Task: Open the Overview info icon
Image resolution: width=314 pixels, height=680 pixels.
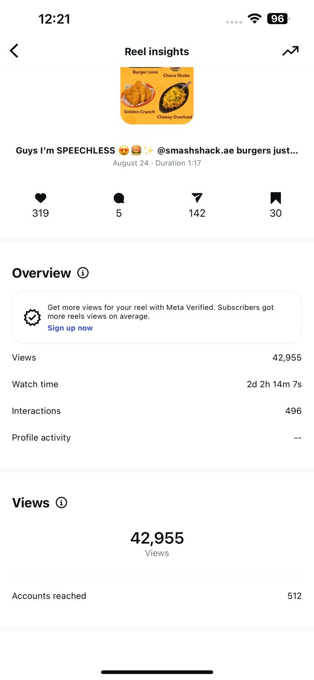Action: tap(83, 273)
